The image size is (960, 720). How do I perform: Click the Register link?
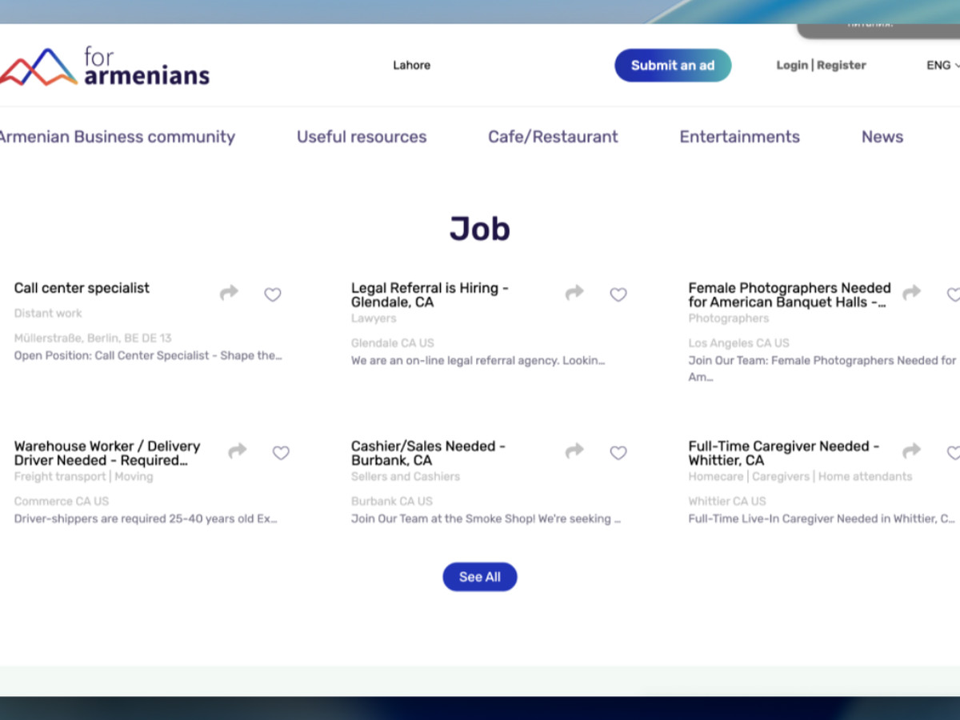[842, 66]
